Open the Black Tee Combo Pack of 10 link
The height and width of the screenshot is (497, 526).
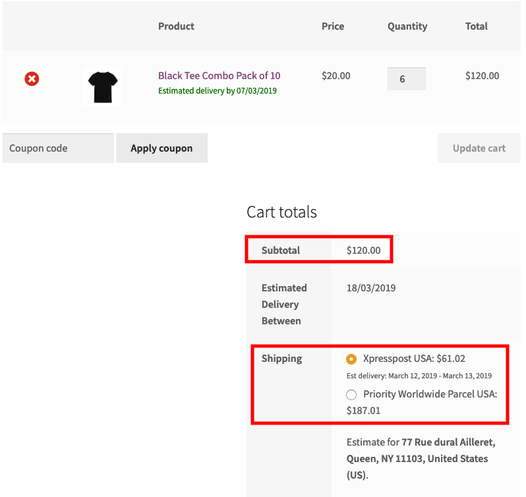click(219, 76)
